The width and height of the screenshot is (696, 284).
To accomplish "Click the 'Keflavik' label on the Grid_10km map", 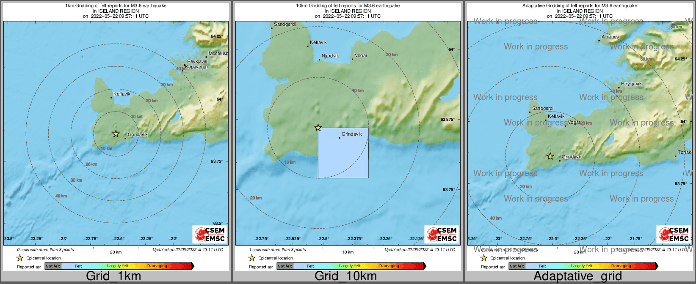I will click(318, 42).
